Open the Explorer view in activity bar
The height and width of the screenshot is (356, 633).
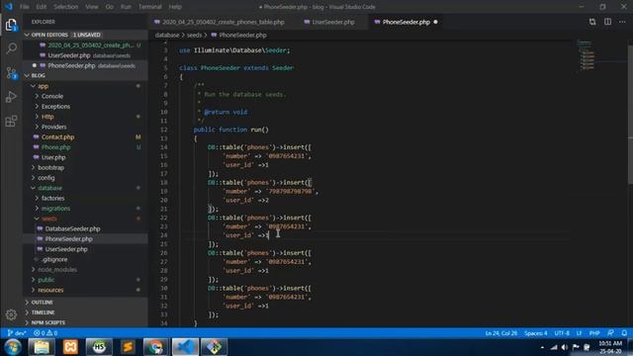coord(11,25)
